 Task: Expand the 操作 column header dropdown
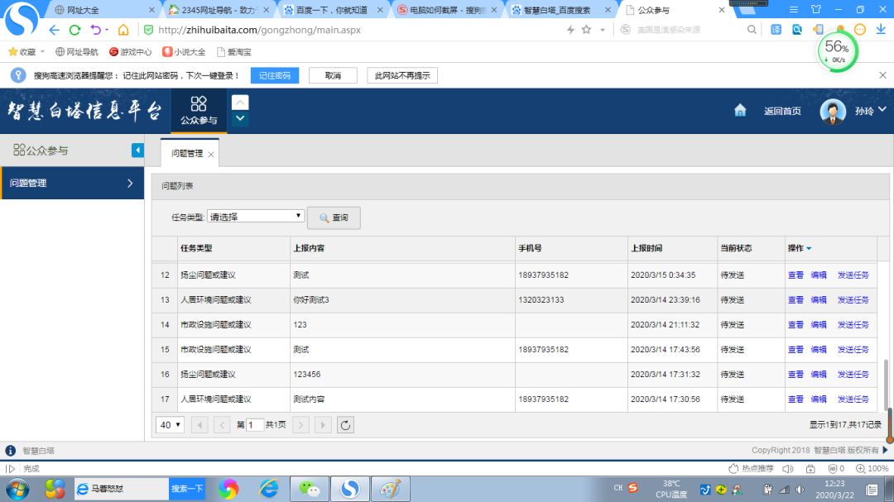(x=807, y=249)
